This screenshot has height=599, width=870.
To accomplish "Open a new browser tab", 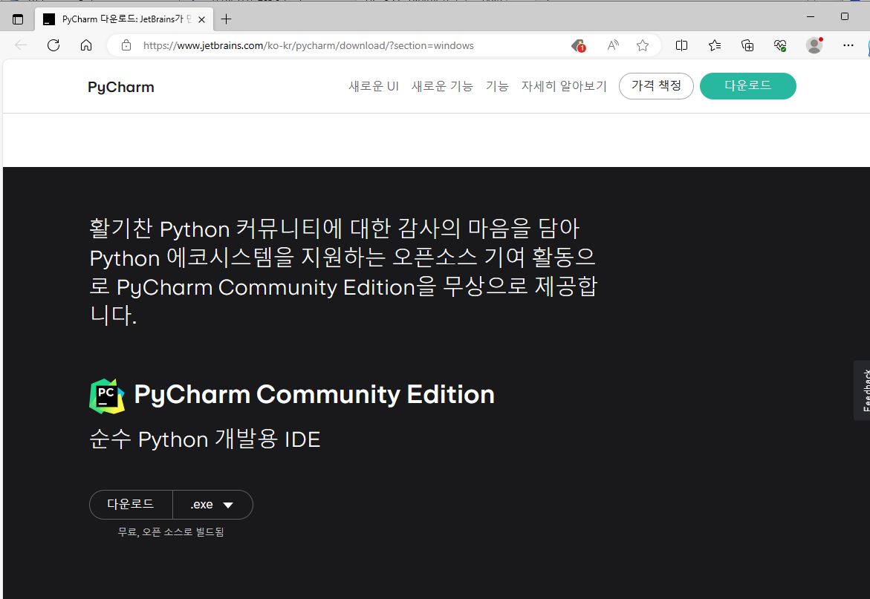I will [x=226, y=19].
